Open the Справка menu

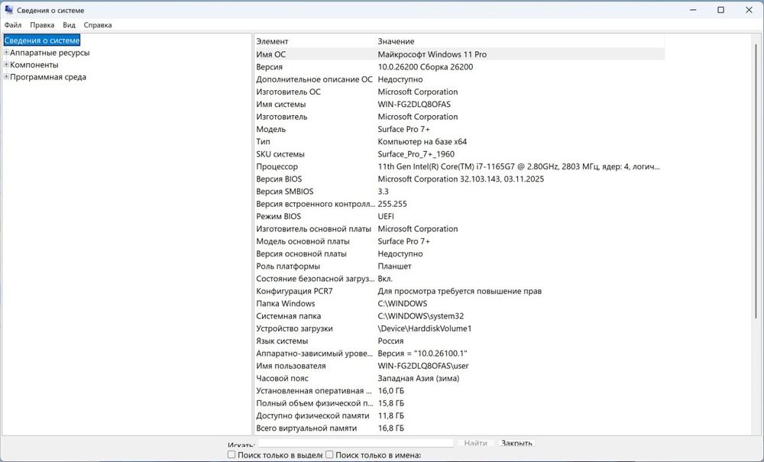pyautogui.click(x=98, y=25)
